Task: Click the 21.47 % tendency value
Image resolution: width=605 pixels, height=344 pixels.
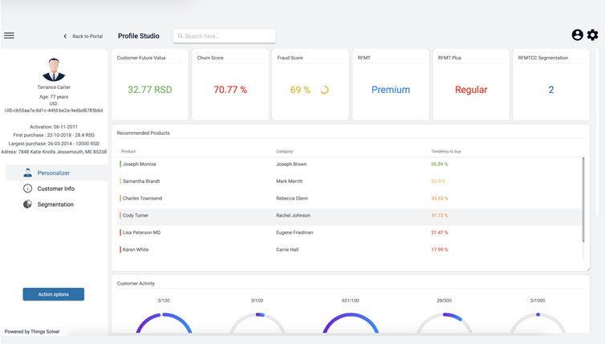Action: coord(440,233)
